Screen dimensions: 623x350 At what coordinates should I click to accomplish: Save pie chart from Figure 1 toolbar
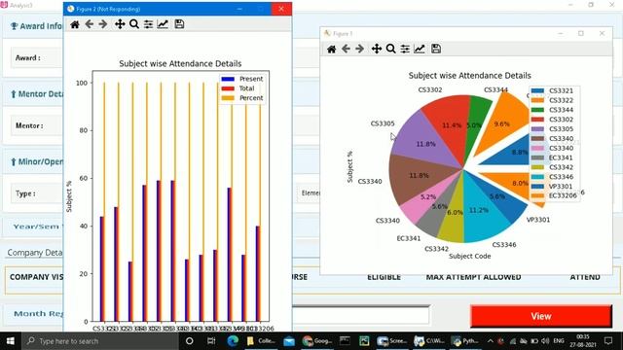[436, 49]
